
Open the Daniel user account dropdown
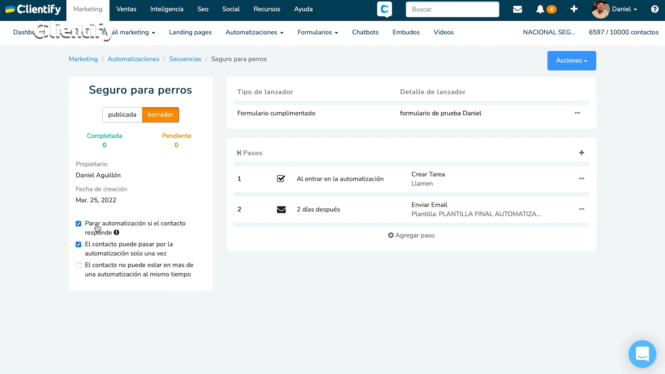[624, 9]
